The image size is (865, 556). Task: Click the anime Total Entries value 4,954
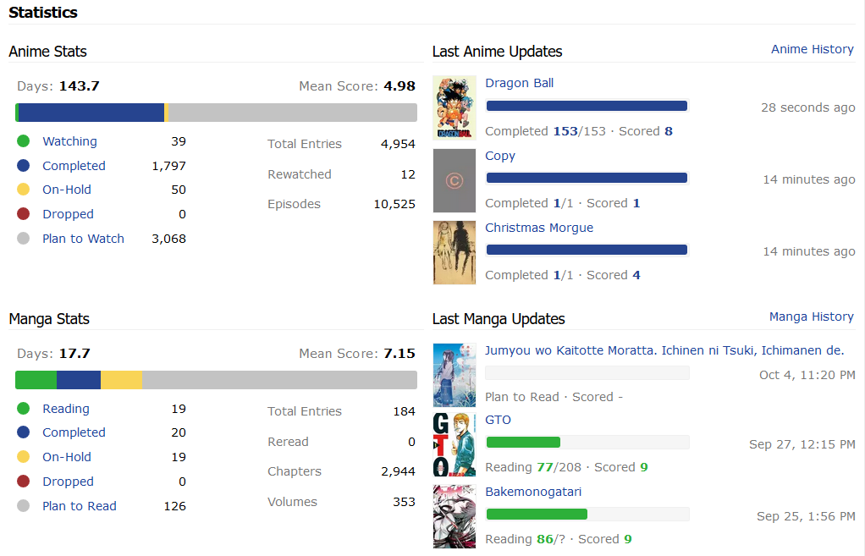(398, 144)
